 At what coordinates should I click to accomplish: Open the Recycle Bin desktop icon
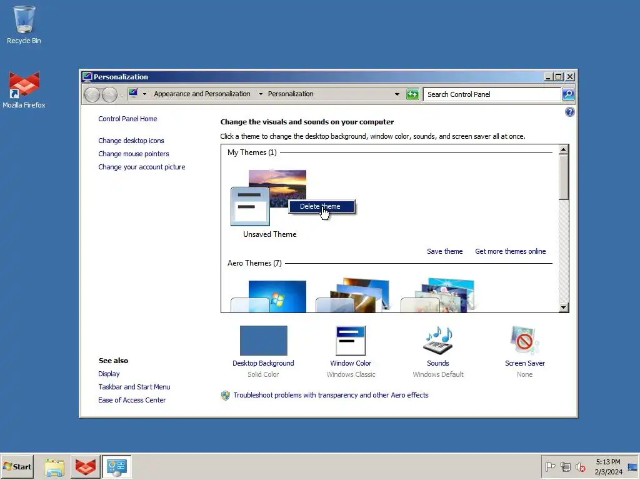pos(24,24)
